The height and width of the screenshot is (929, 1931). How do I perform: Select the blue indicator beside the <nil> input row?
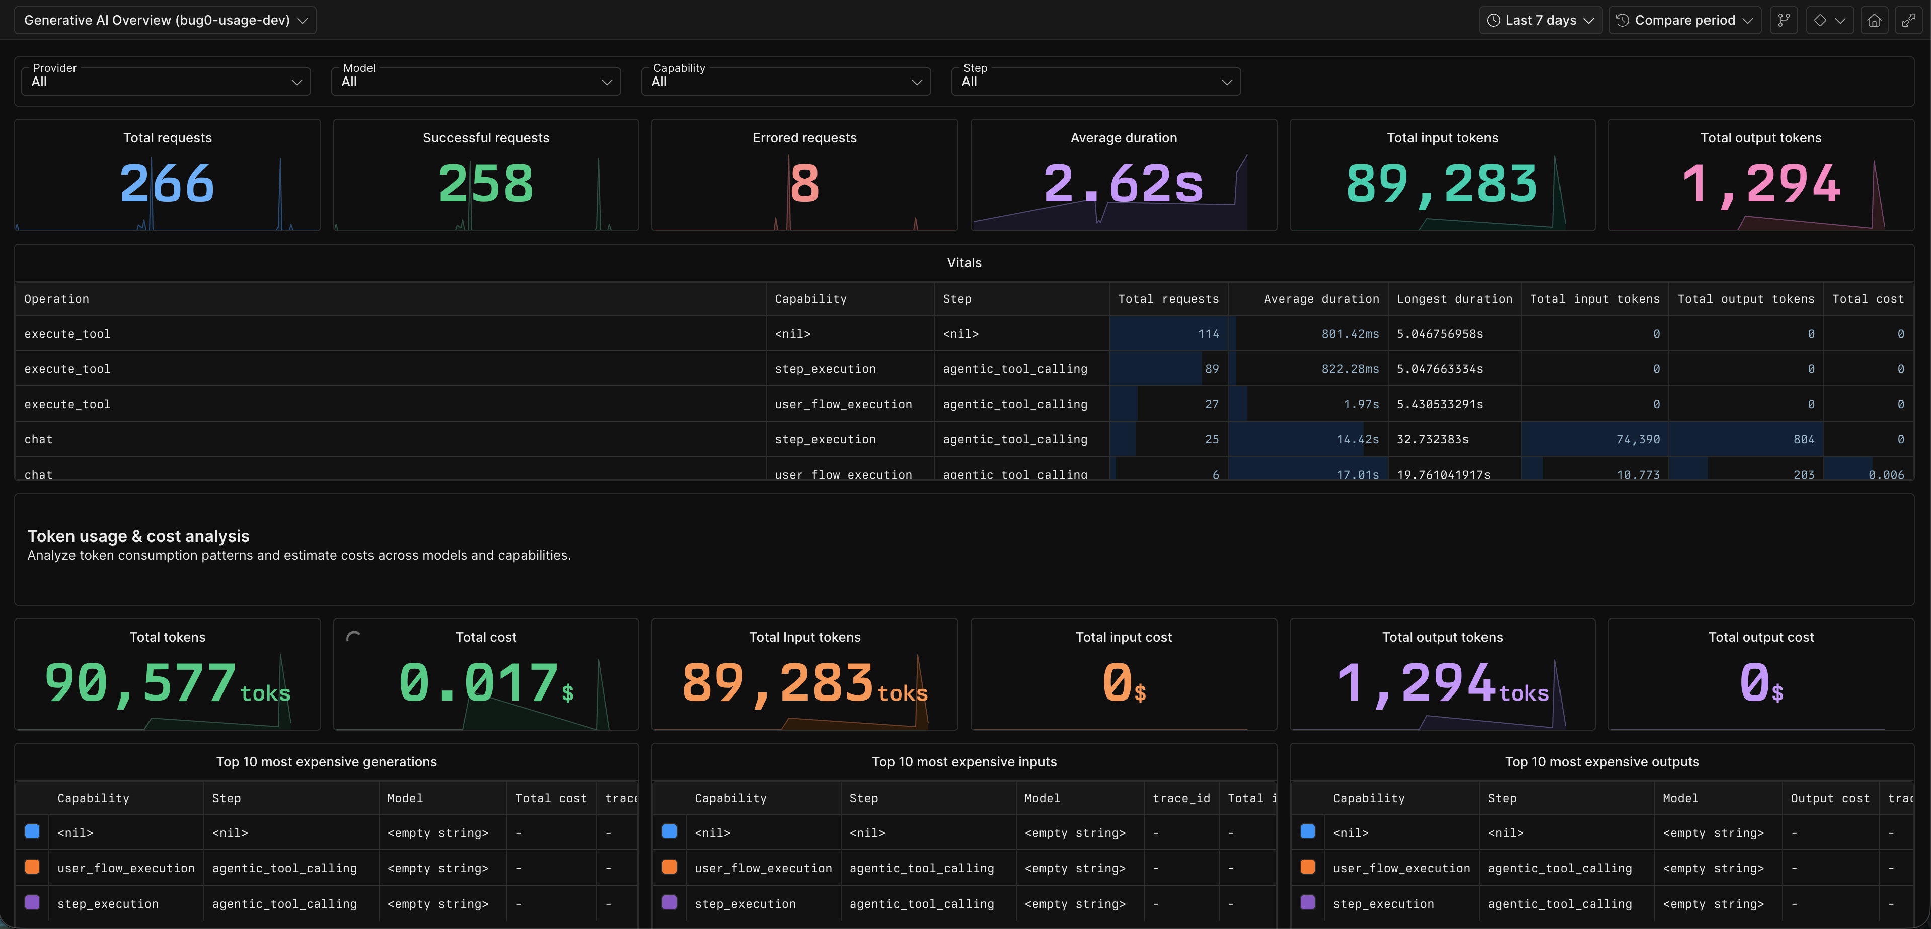tap(670, 831)
